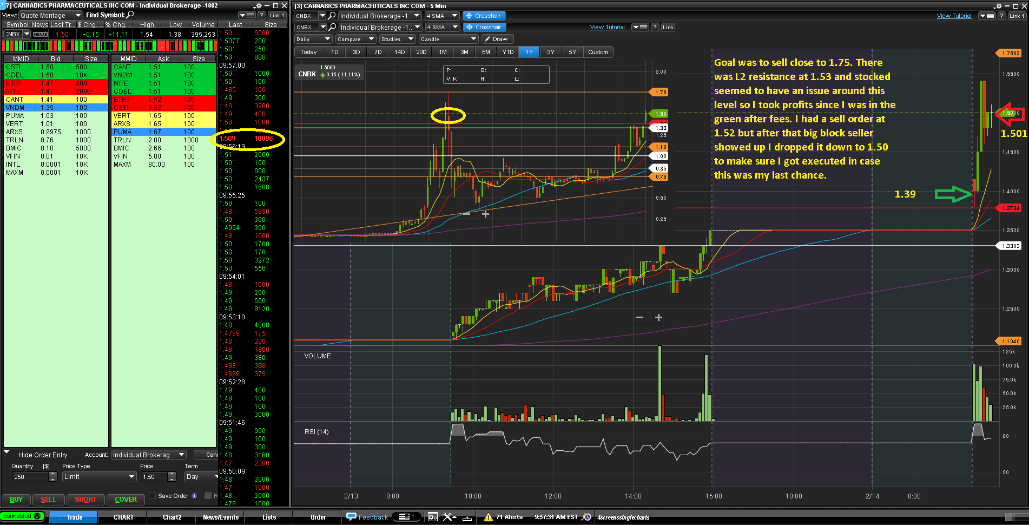Zoom out the 5 Min chart with minus

pyautogui.click(x=639, y=318)
